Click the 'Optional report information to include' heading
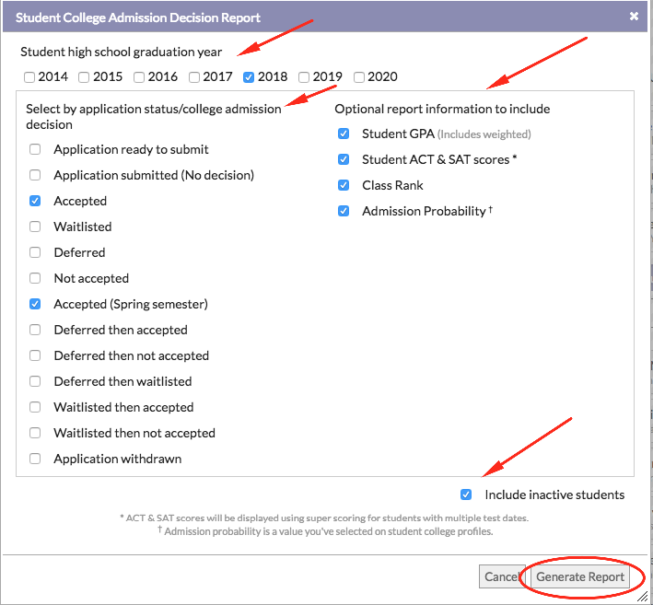This screenshot has width=653, height=605. (442, 109)
